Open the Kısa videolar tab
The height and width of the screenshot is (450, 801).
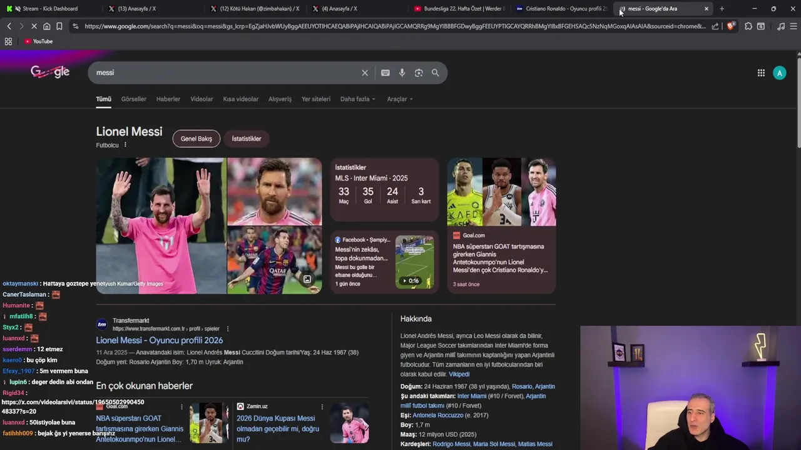(x=240, y=99)
